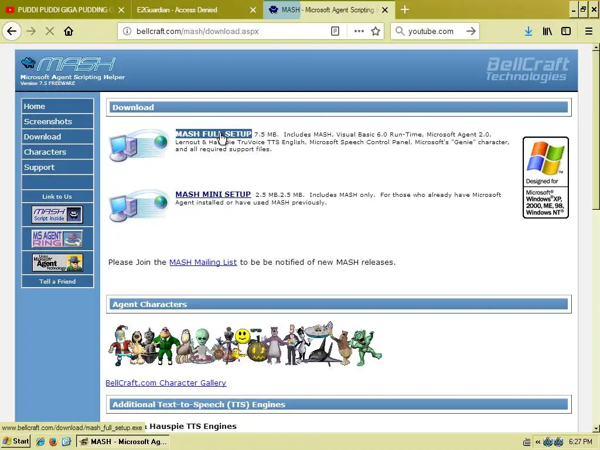Image resolution: width=600 pixels, height=450 pixels.
Task: Click the browser forward arrow
Action: click(31, 31)
